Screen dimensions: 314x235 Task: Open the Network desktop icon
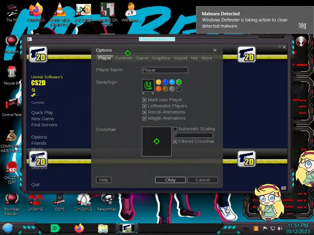coord(12,44)
